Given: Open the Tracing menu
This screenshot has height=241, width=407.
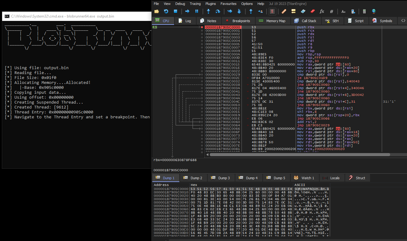Looking at the screenshot, I should coord(195,4).
